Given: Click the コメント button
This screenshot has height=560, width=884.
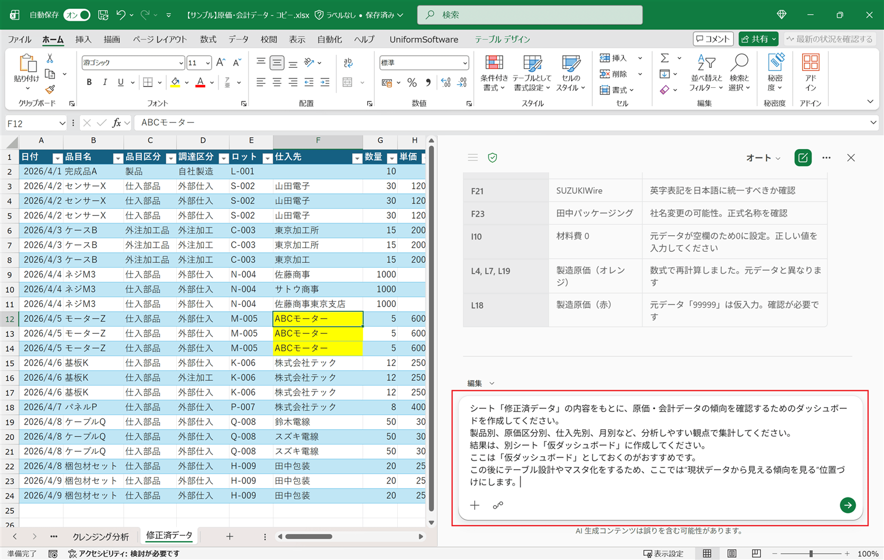Looking at the screenshot, I should click(713, 39).
